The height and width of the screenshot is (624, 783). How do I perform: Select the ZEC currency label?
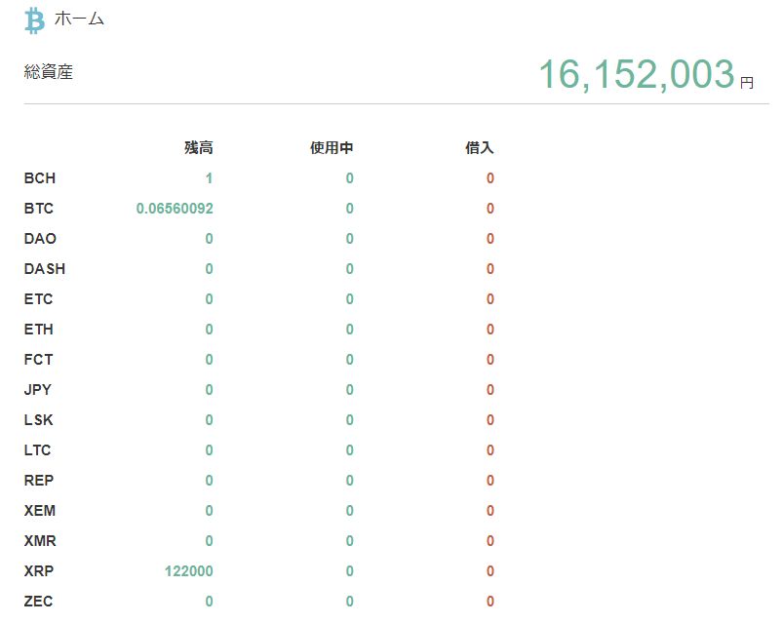coord(39,602)
